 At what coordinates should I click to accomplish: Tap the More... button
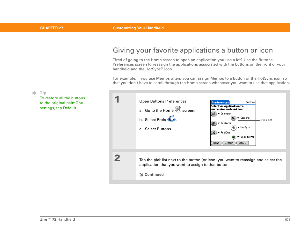pos(242,143)
